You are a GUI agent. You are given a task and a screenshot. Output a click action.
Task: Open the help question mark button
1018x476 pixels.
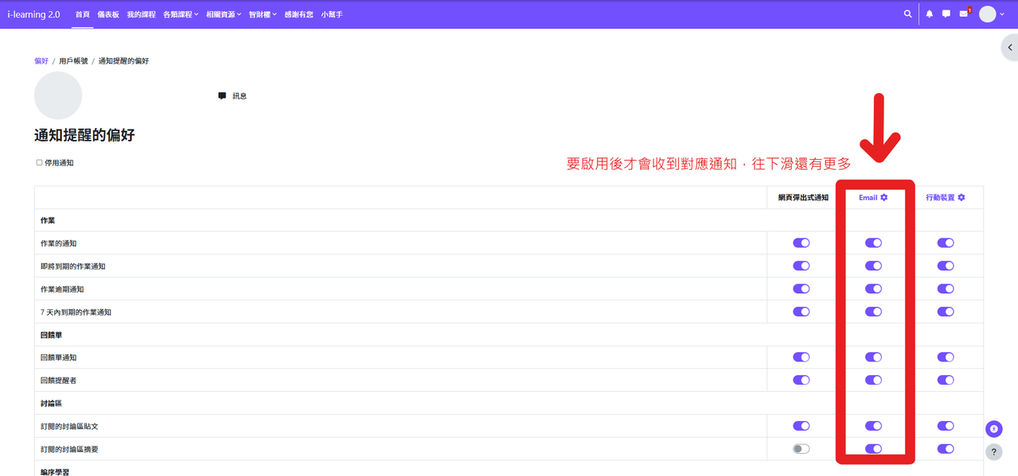(993, 452)
